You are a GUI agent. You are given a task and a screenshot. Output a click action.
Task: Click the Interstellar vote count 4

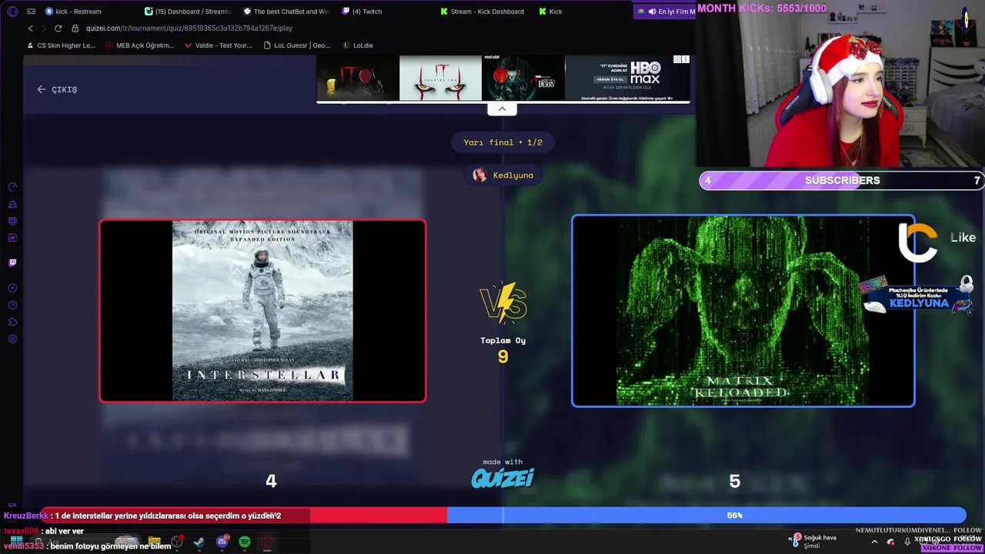[271, 481]
